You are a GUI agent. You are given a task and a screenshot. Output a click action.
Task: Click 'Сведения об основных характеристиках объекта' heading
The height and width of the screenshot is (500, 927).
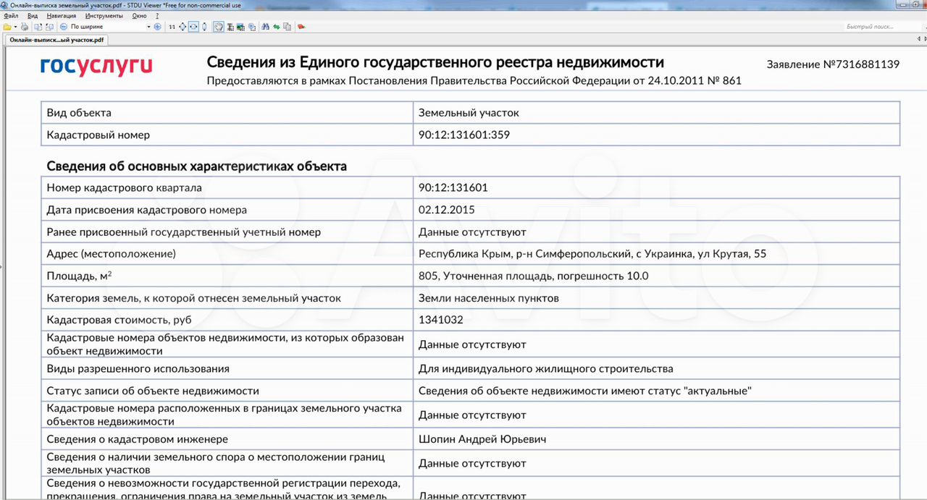[196, 166]
